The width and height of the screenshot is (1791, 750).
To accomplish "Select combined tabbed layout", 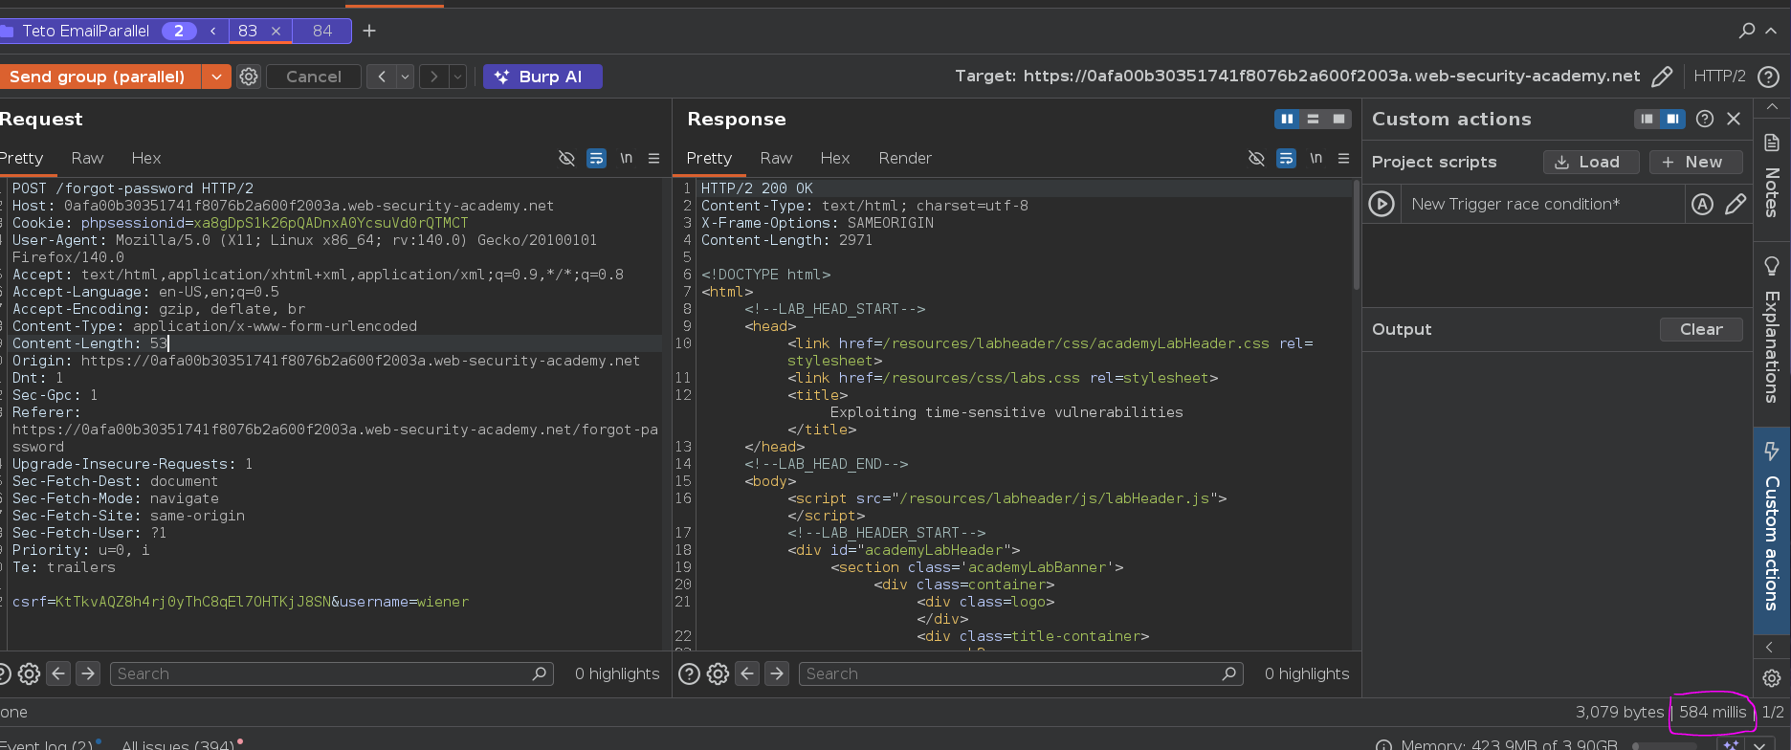I will [x=1338, y=119].
